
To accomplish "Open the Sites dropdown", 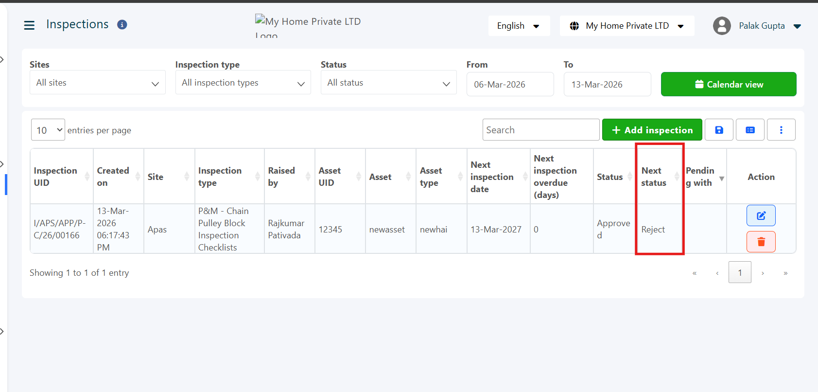I will click(97, 83).
